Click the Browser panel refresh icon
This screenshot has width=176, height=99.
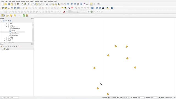tap(4, 21)
